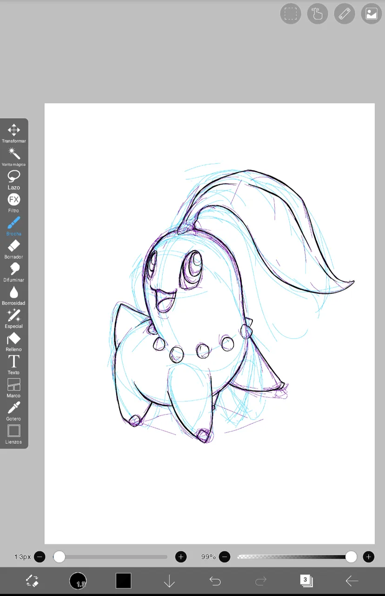
Task: Open the layers panel showing 3
Action: point(306,581)
